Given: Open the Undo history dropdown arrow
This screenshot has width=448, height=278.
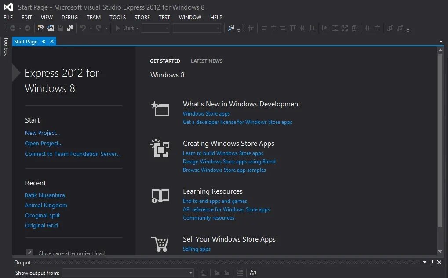Looking at the screenshot, I should click(x=91, y=28).
